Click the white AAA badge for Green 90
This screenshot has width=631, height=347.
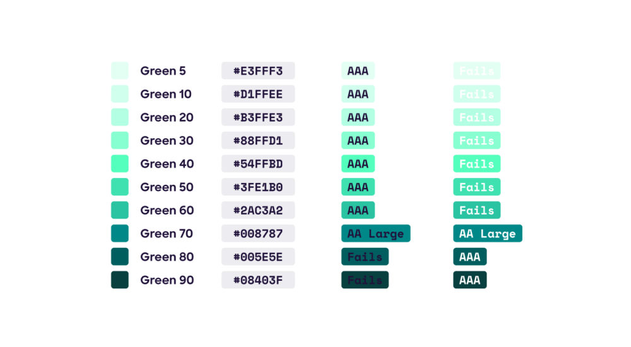pos(469,279)
